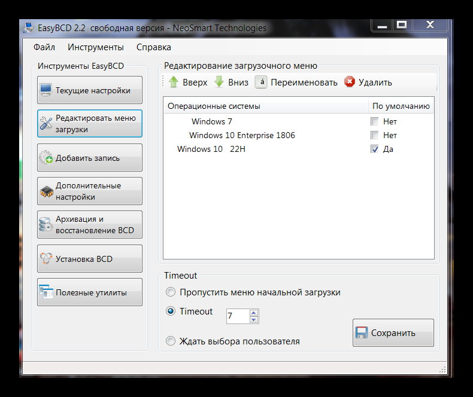The width and height of the screenshot is (473, 397).
Task: Click the useful utilities windows icon
Action: [x=46, y=292]
